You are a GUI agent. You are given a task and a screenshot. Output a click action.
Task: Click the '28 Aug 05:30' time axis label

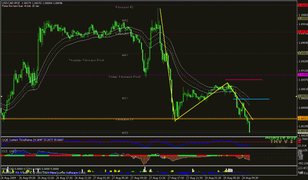(x=231, y=178)
